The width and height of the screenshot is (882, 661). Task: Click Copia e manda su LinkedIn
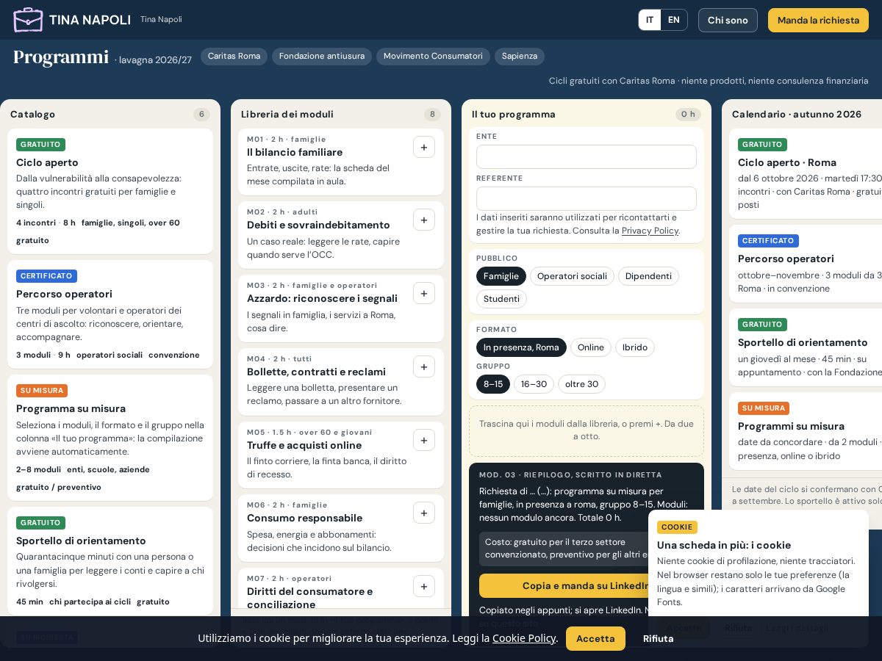[586, 585]
